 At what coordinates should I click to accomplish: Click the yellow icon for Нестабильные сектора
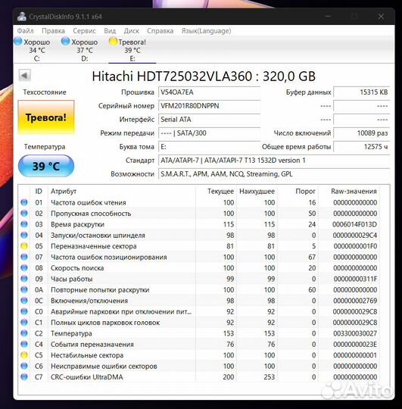click(24, 355)
